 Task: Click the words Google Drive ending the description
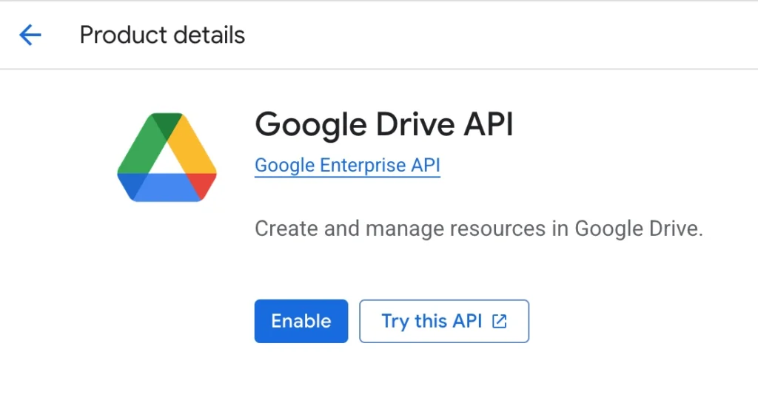pyautogui.click(x=639, y=229)
